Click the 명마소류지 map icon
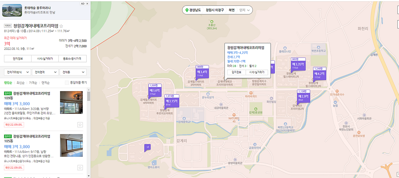The width and height of the screenshot is (399, 178). (x=153, y=163)
